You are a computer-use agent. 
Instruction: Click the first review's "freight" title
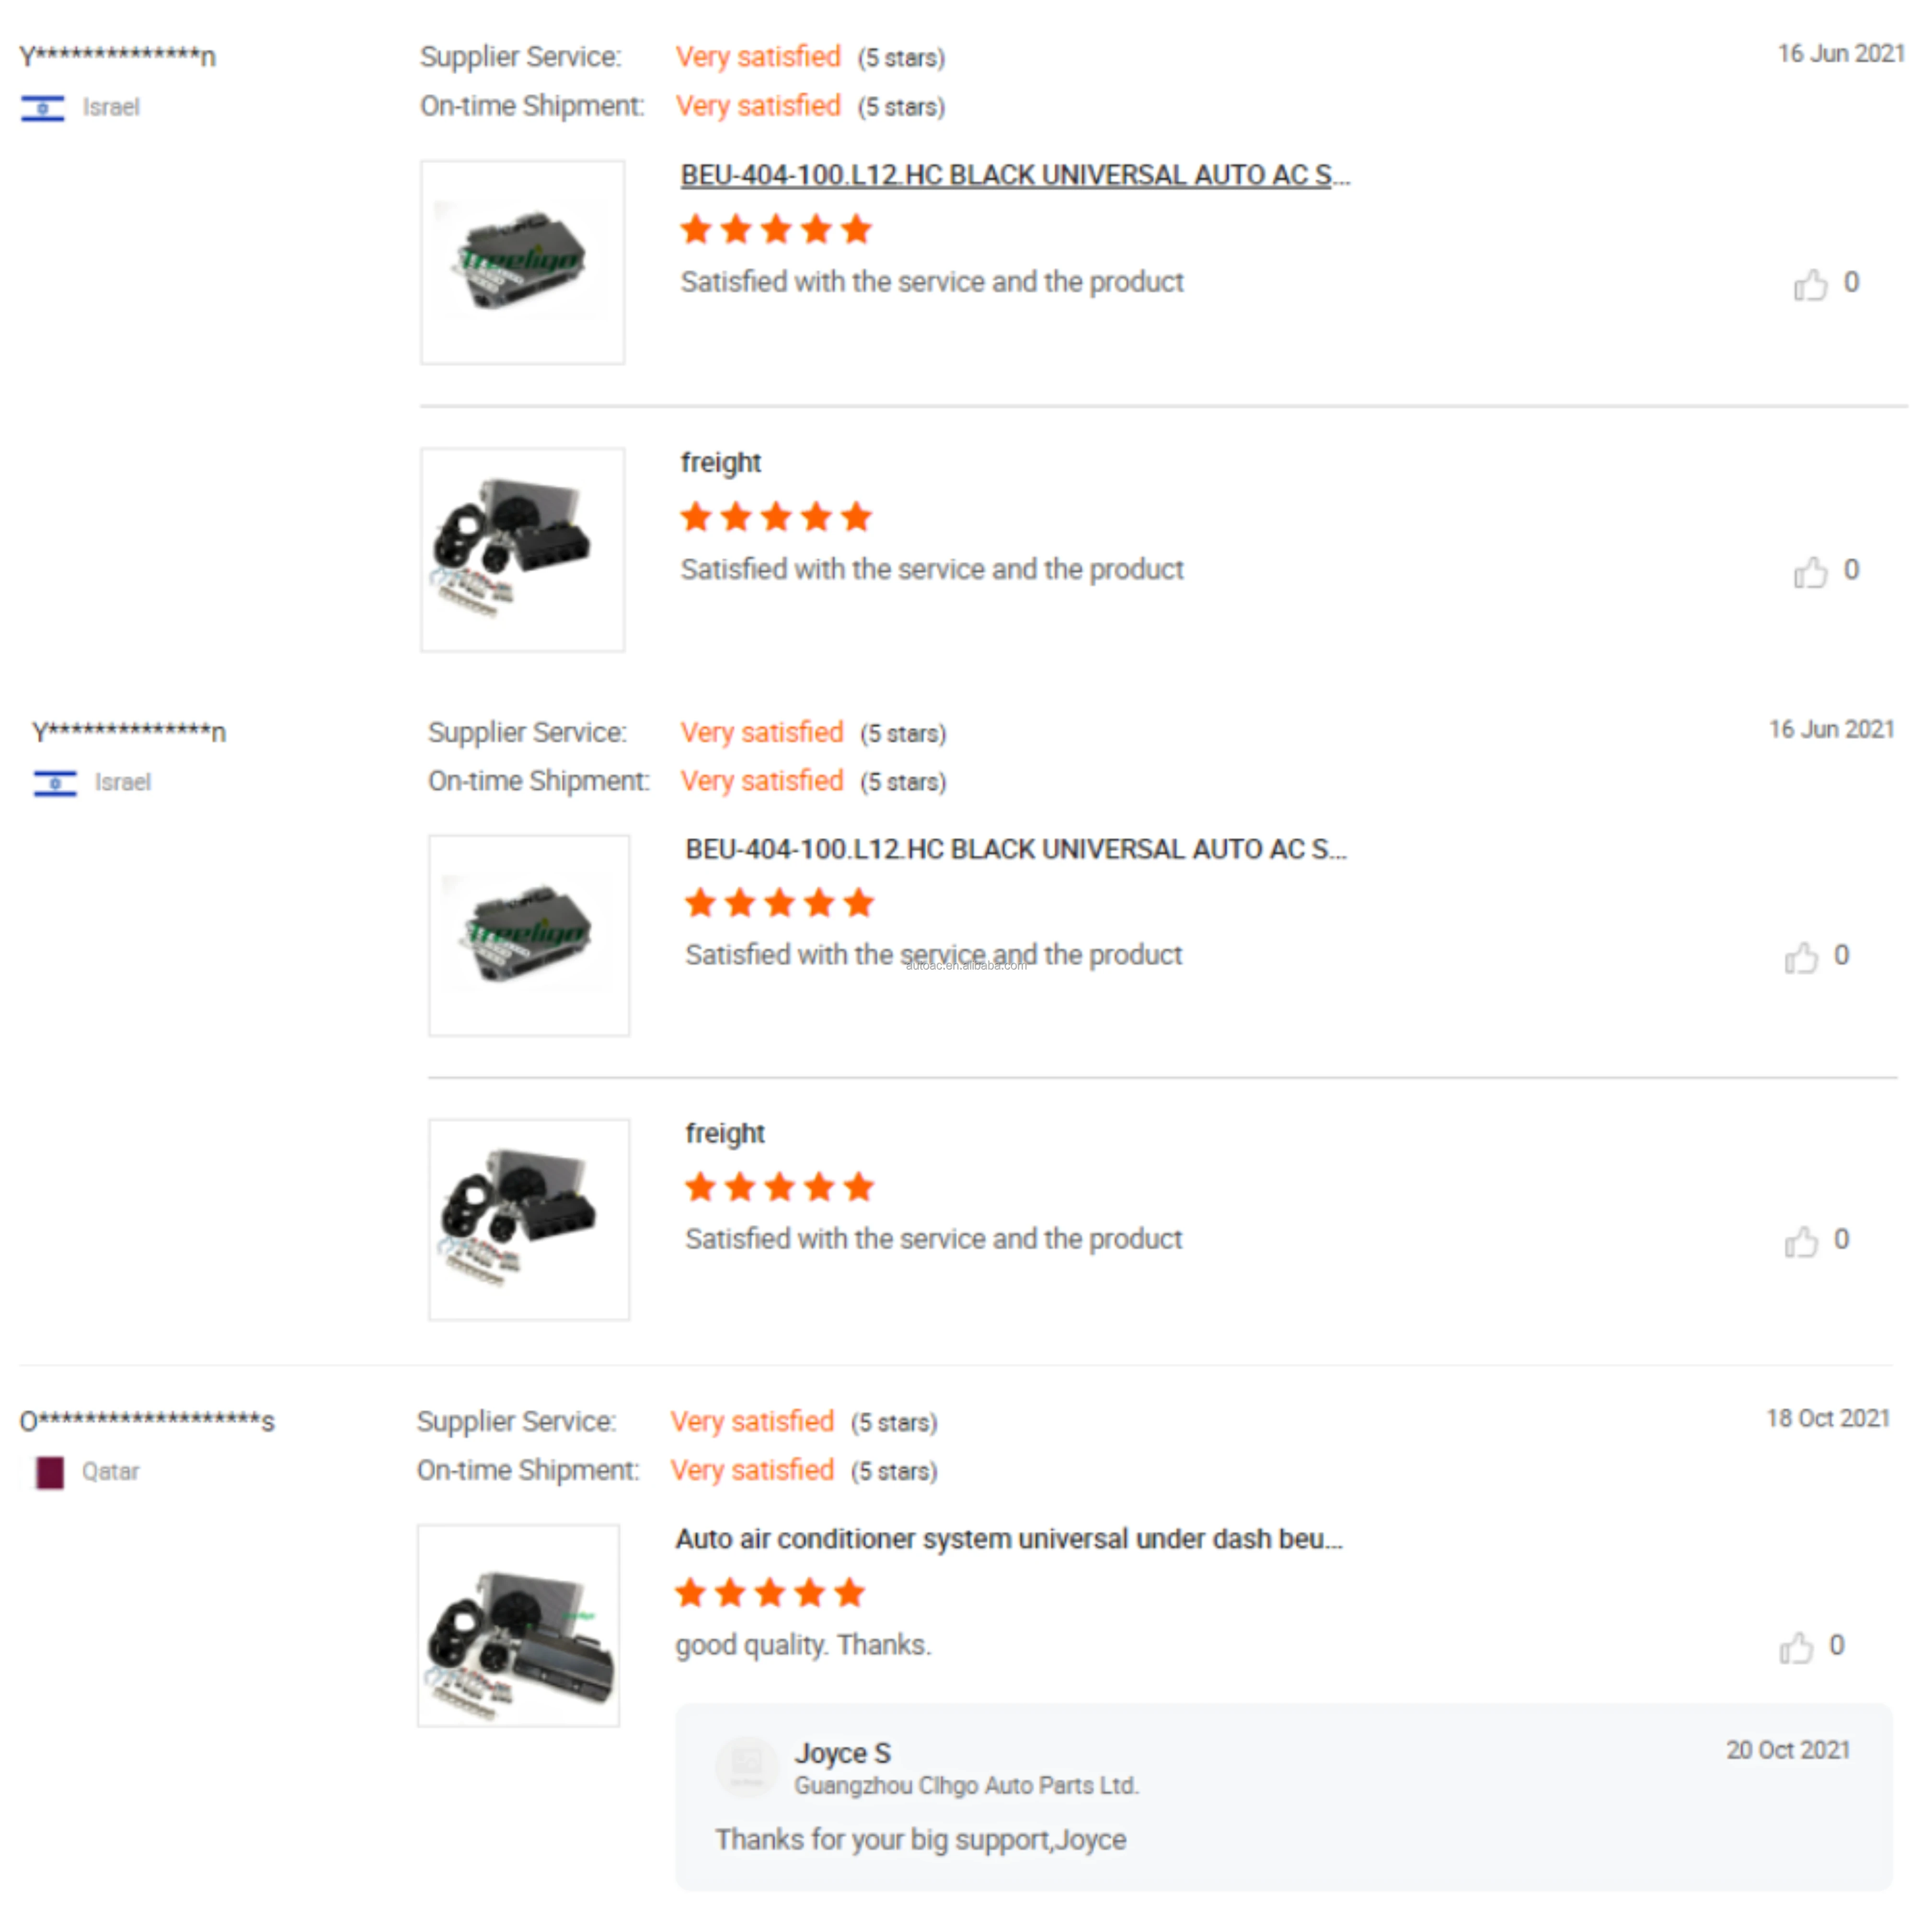pyautogui.click(x=721, y=463)
